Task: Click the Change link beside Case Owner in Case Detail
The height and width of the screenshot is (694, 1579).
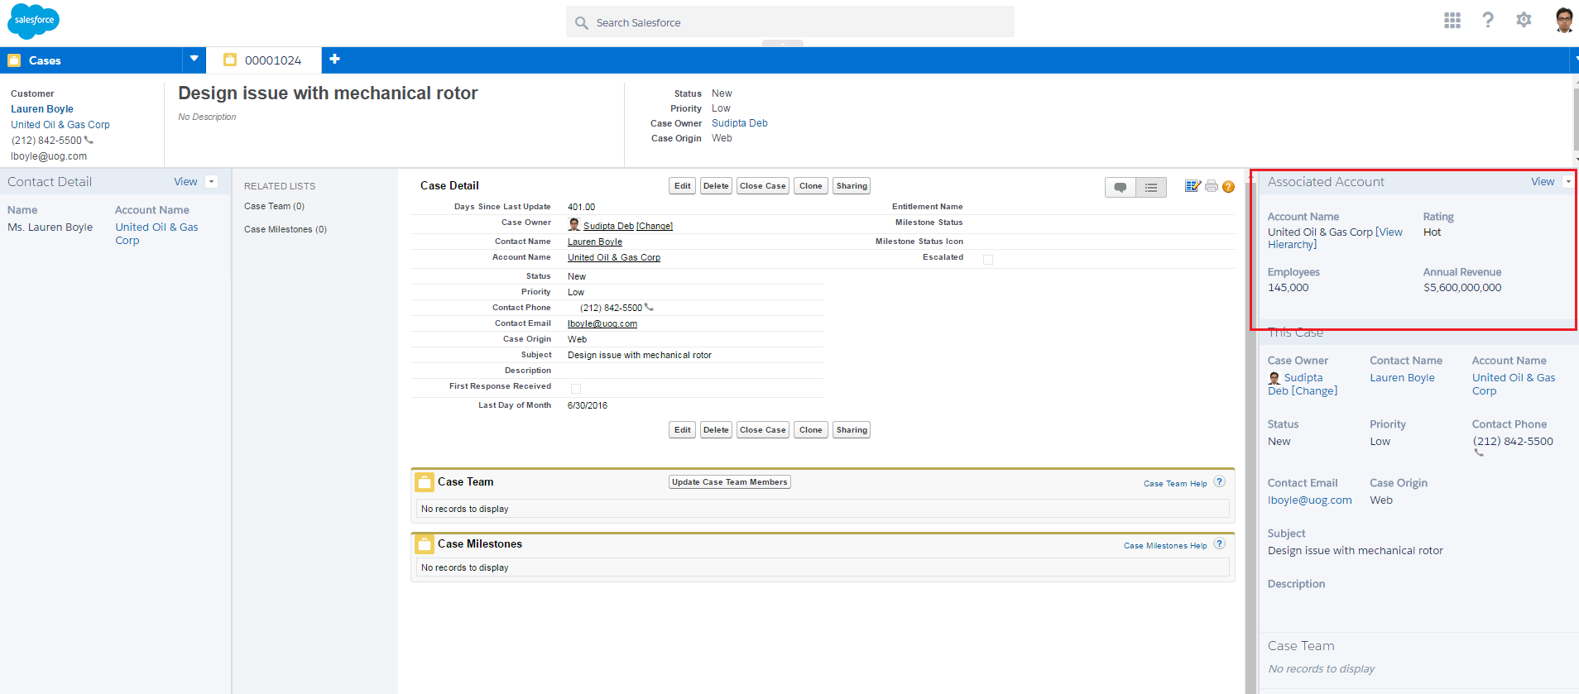Action: (655, 226)
